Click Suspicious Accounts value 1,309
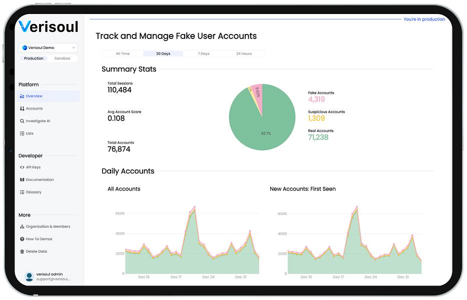This screenshot has width=467, height=300. [x=317, y=118]
